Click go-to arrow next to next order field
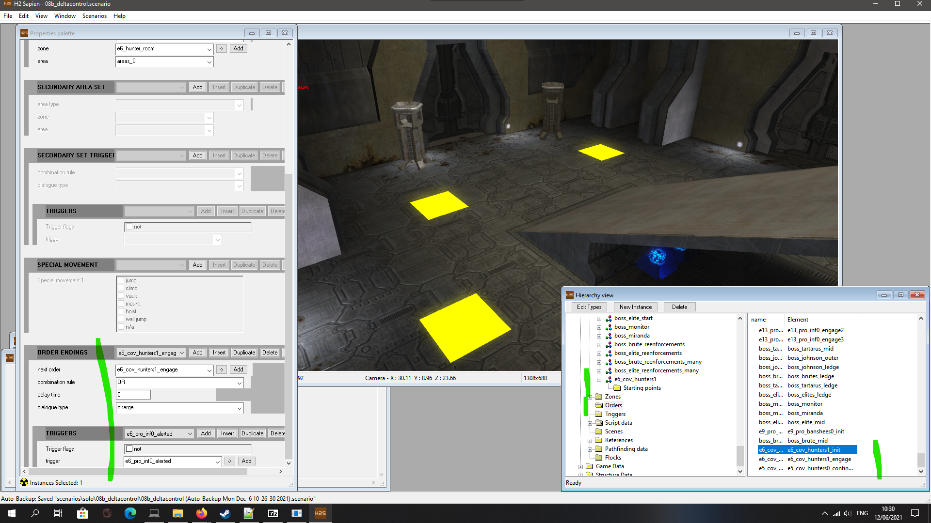 click(221, 369)
